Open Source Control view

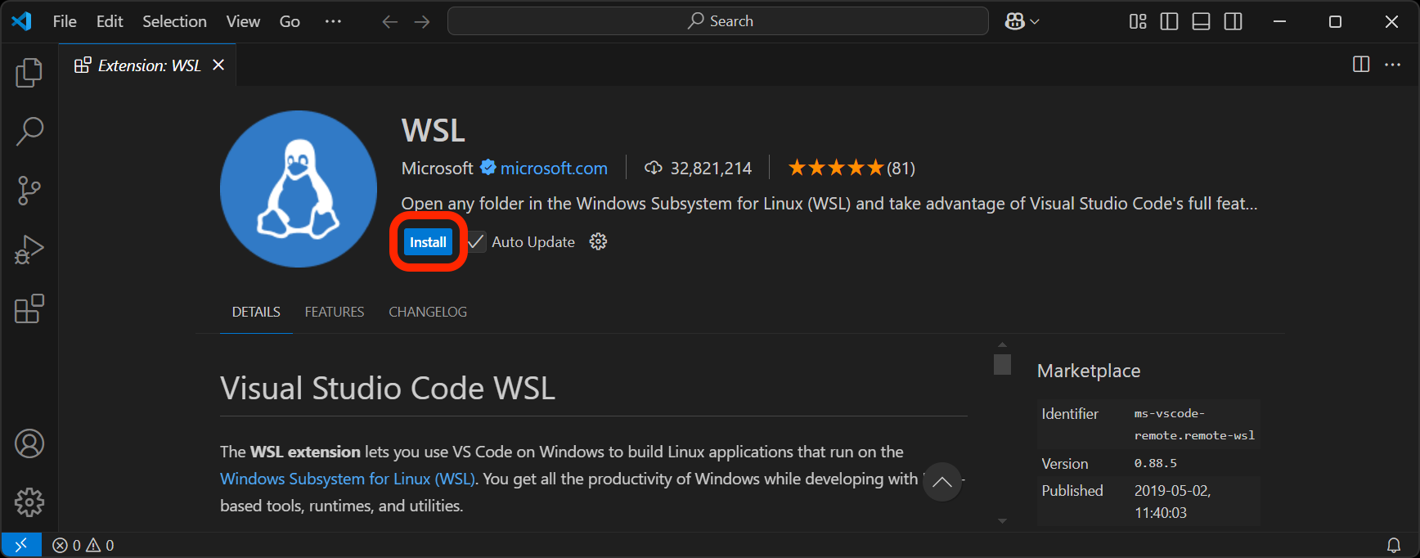[29, 190]
